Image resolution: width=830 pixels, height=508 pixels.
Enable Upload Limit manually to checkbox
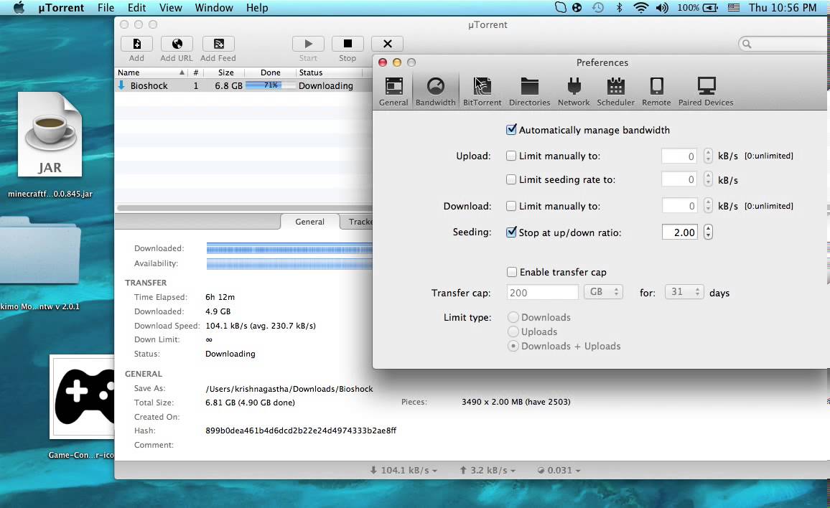pyautogui.click(x=511, y=156)
